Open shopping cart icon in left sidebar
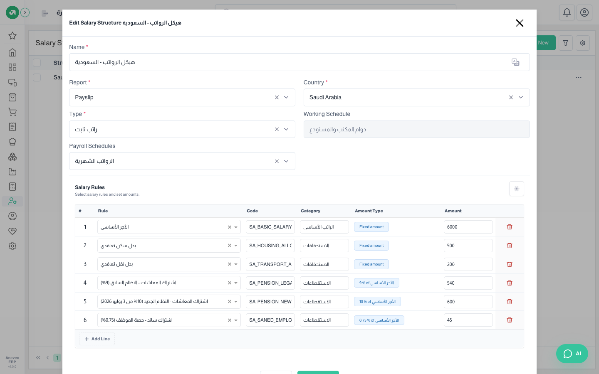599x374 pixels. (x=12, y=112)
